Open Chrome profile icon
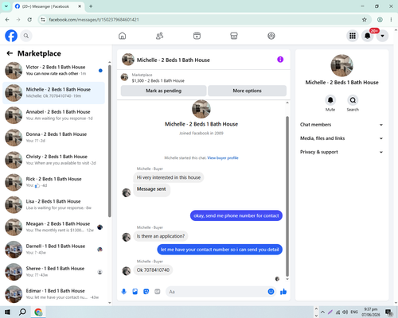Screen dimensions: 398x318 click(x=380, y=20)
